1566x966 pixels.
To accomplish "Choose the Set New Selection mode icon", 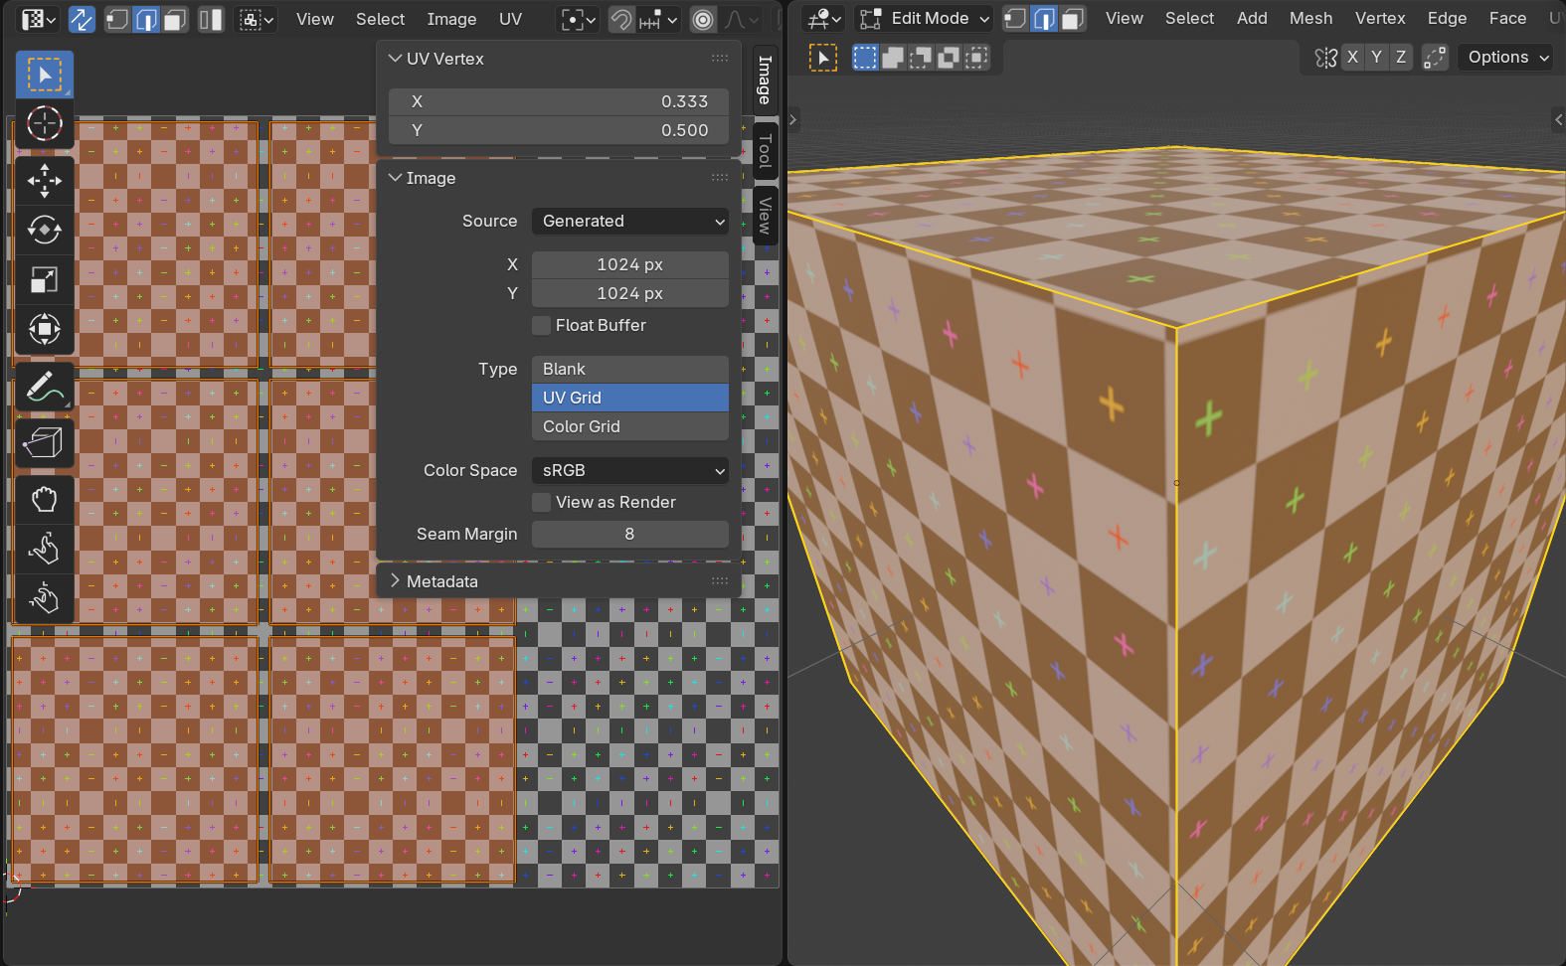I will pyautogui.click(x=865, y=58).
